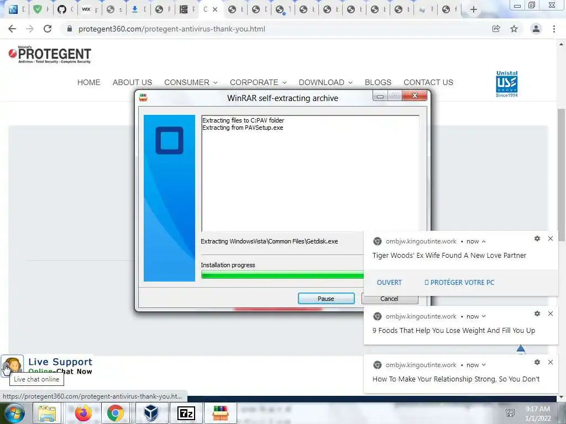The width and height of the screenshot is (566, 424).
Task: Cancel the WinRAR extraction
Action: [x=389, y=299]
